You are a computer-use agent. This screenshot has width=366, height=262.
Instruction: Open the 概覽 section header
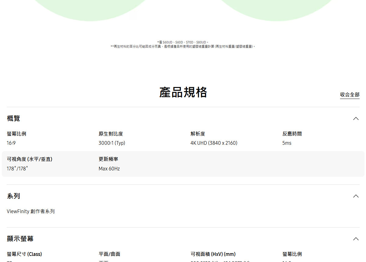click(x=13, y=119)
